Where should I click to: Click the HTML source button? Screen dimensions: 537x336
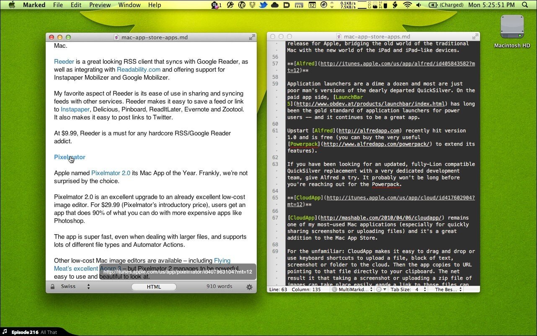tap(154, 287)
